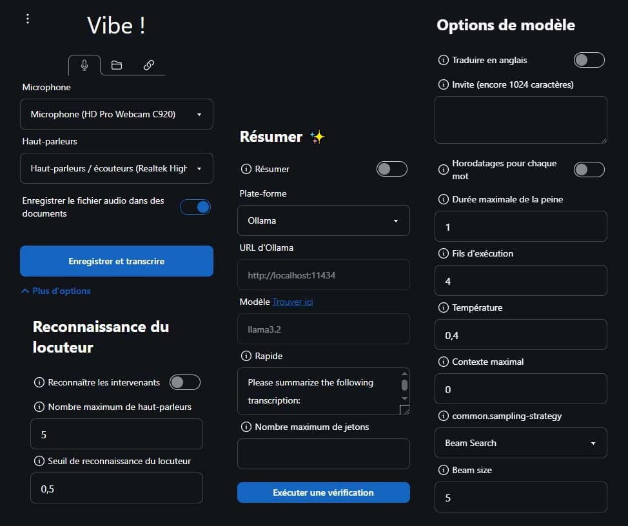Open the three-dot options menu
Viewport: 628px width, 526px height.
click(27, 19)
